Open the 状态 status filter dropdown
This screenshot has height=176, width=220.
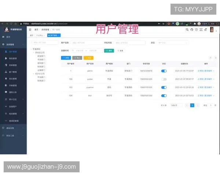173,43
